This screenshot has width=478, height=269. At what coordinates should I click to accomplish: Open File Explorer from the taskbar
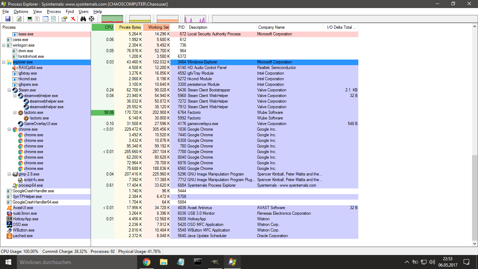163,262
